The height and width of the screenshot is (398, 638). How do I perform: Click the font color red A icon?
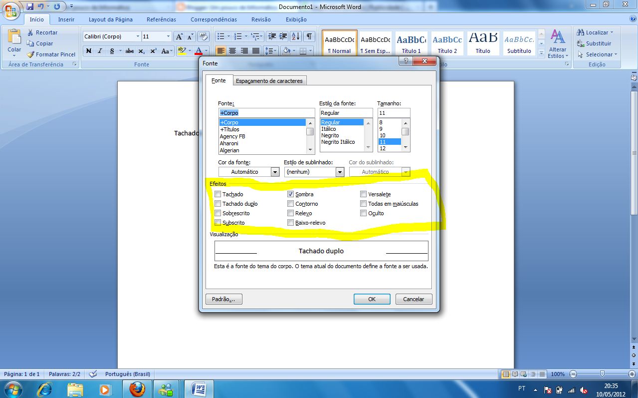(x=199, y=51)
